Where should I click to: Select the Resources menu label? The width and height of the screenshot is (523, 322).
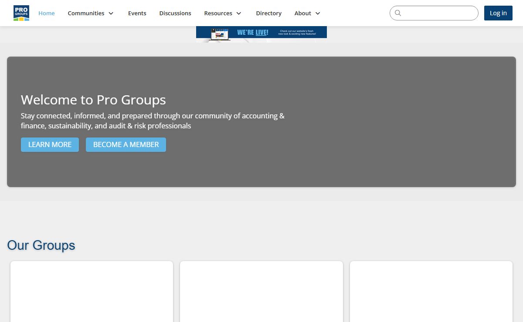tap(218, 13)
